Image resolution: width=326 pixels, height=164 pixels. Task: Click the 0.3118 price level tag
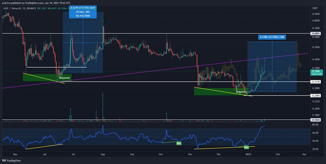pos(316,82)
